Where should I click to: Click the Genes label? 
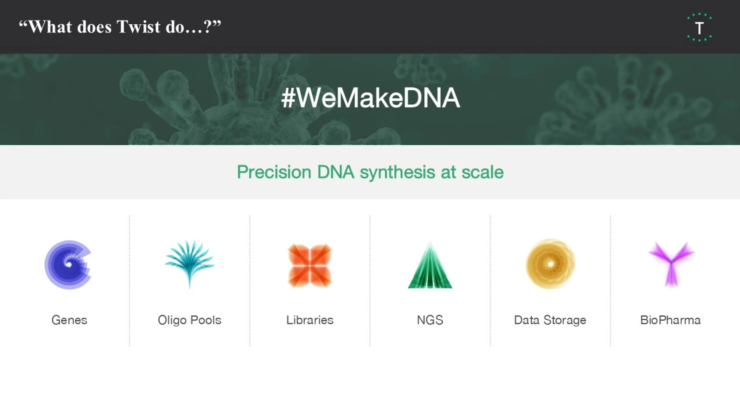click(69, 320)
